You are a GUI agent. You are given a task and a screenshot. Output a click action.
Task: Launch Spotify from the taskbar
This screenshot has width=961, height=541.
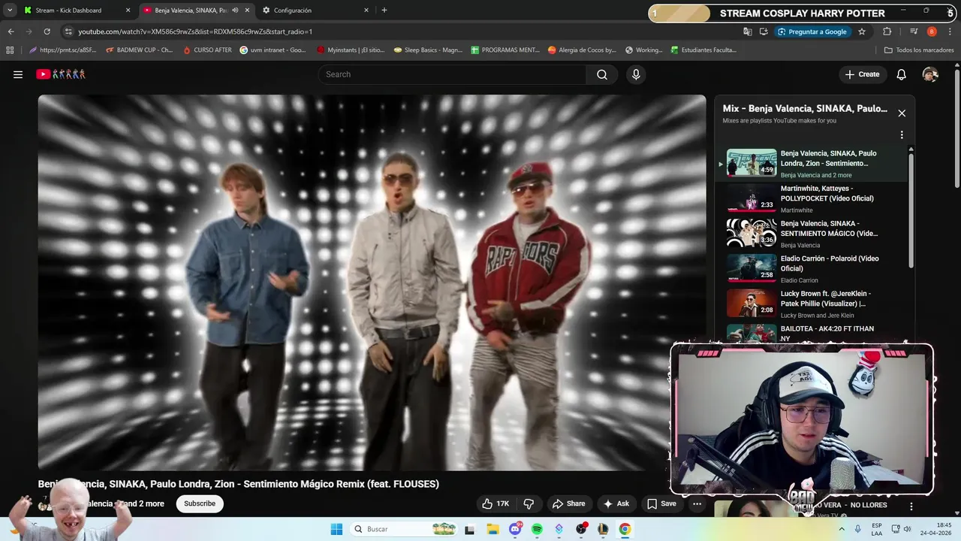(537, 529)
